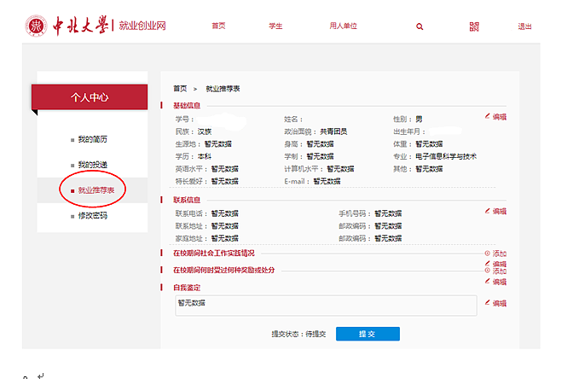Click 首页 in the breadcrumb
This screenshot has height=379, width=567.
[x=180, y=89]
